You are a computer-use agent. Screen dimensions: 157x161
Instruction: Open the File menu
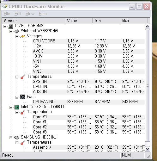click(7, 14)
